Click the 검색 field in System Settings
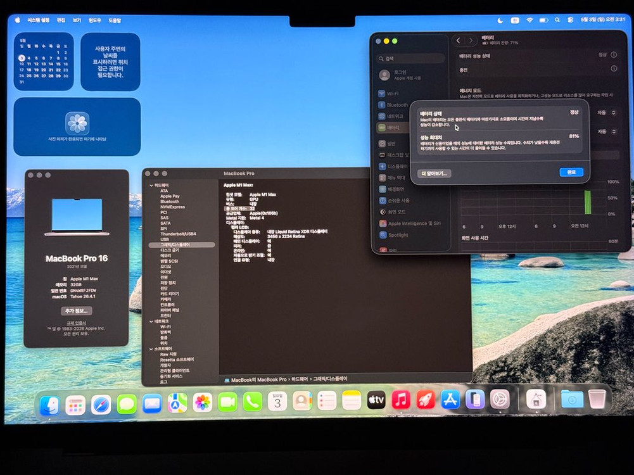This screenshot has height=475, width=634. click(411, 59)
